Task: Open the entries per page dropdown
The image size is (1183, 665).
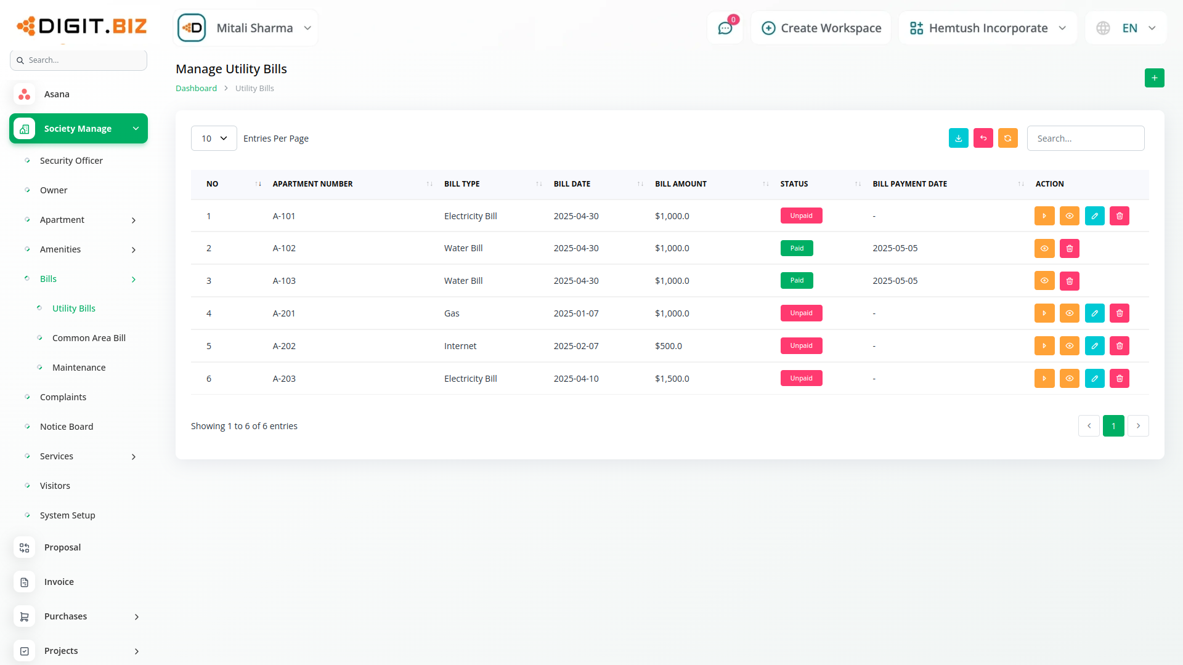Action: tap(214, 139)
